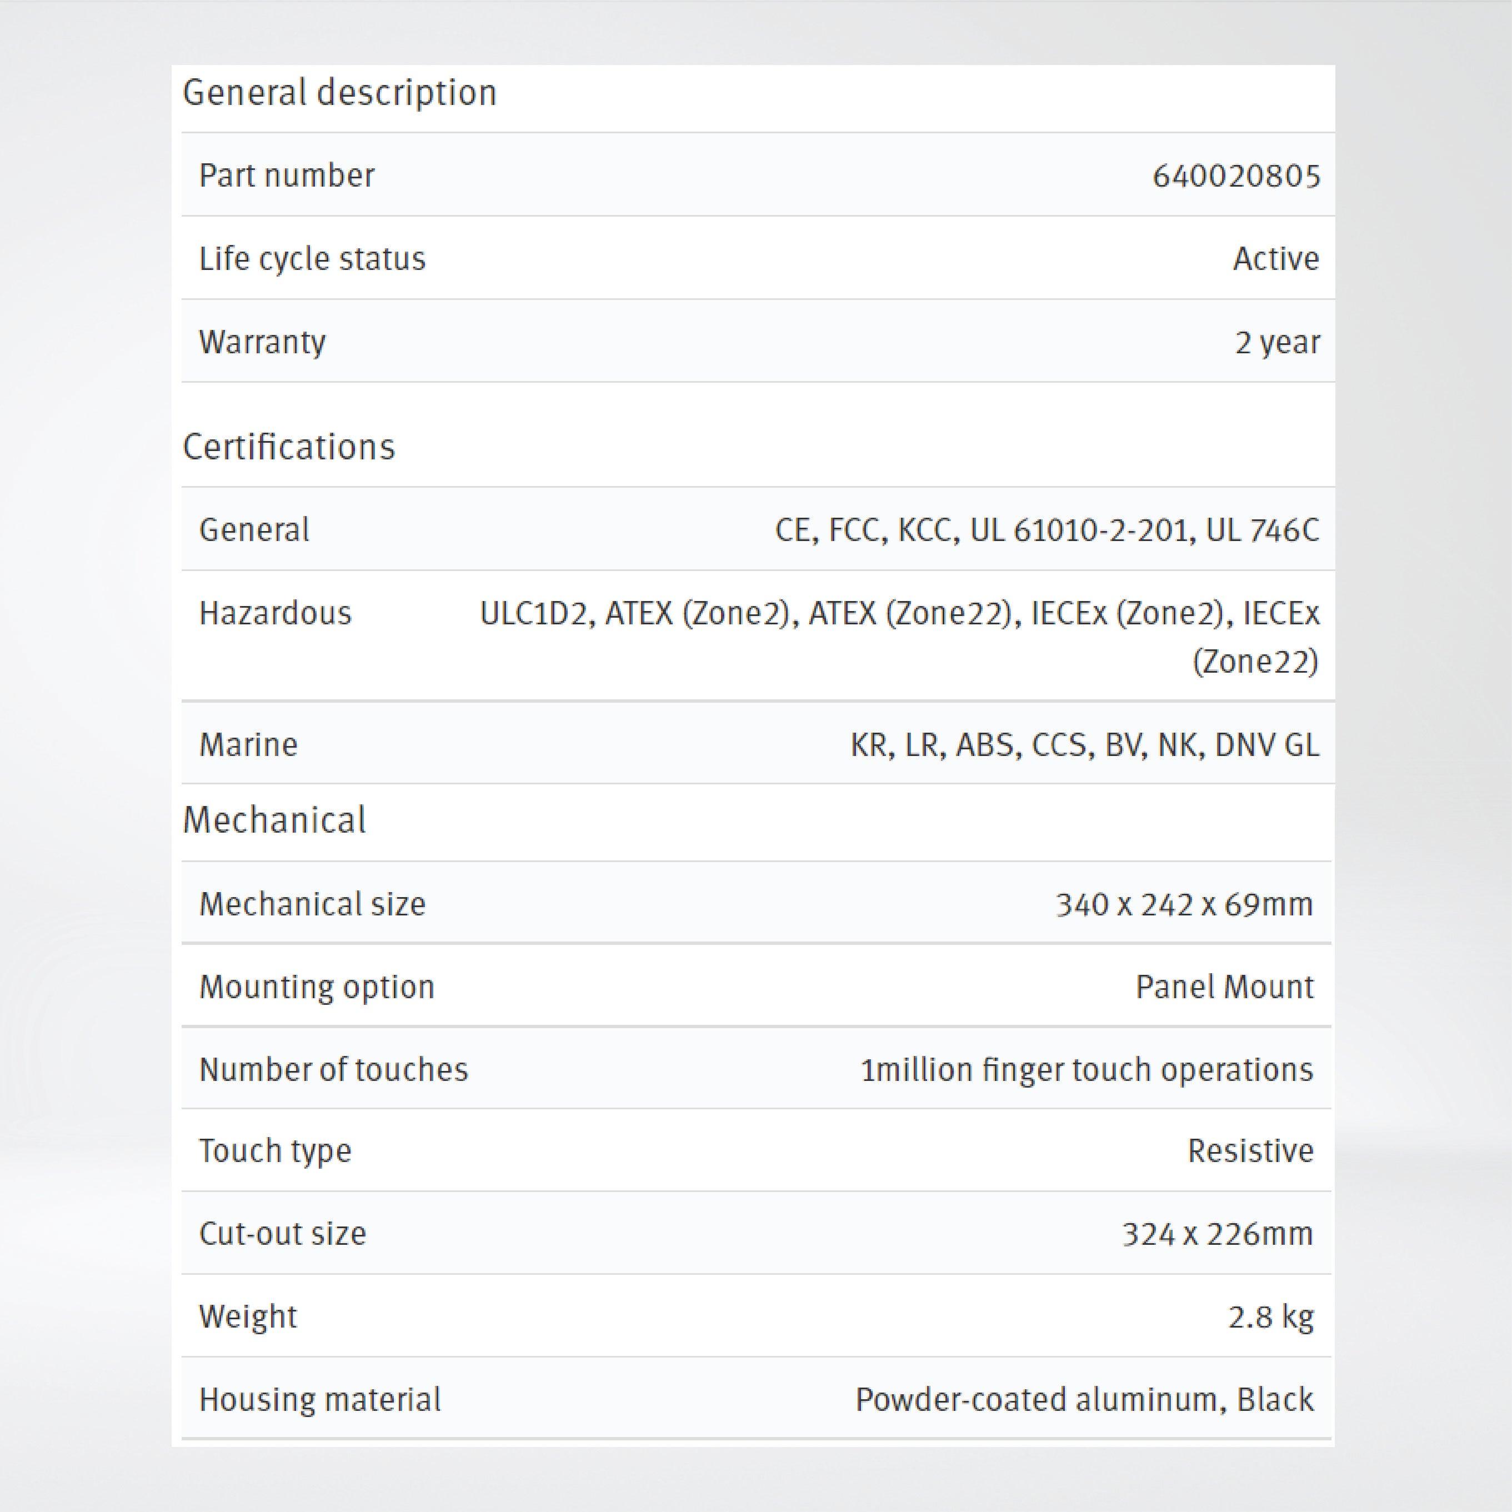Click the Hazardous row label
This screenshot has width=1512, height=1512.
point(276,614)
